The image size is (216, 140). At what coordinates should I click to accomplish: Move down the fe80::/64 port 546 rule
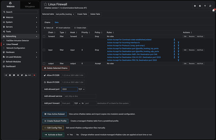click(174, 54)
